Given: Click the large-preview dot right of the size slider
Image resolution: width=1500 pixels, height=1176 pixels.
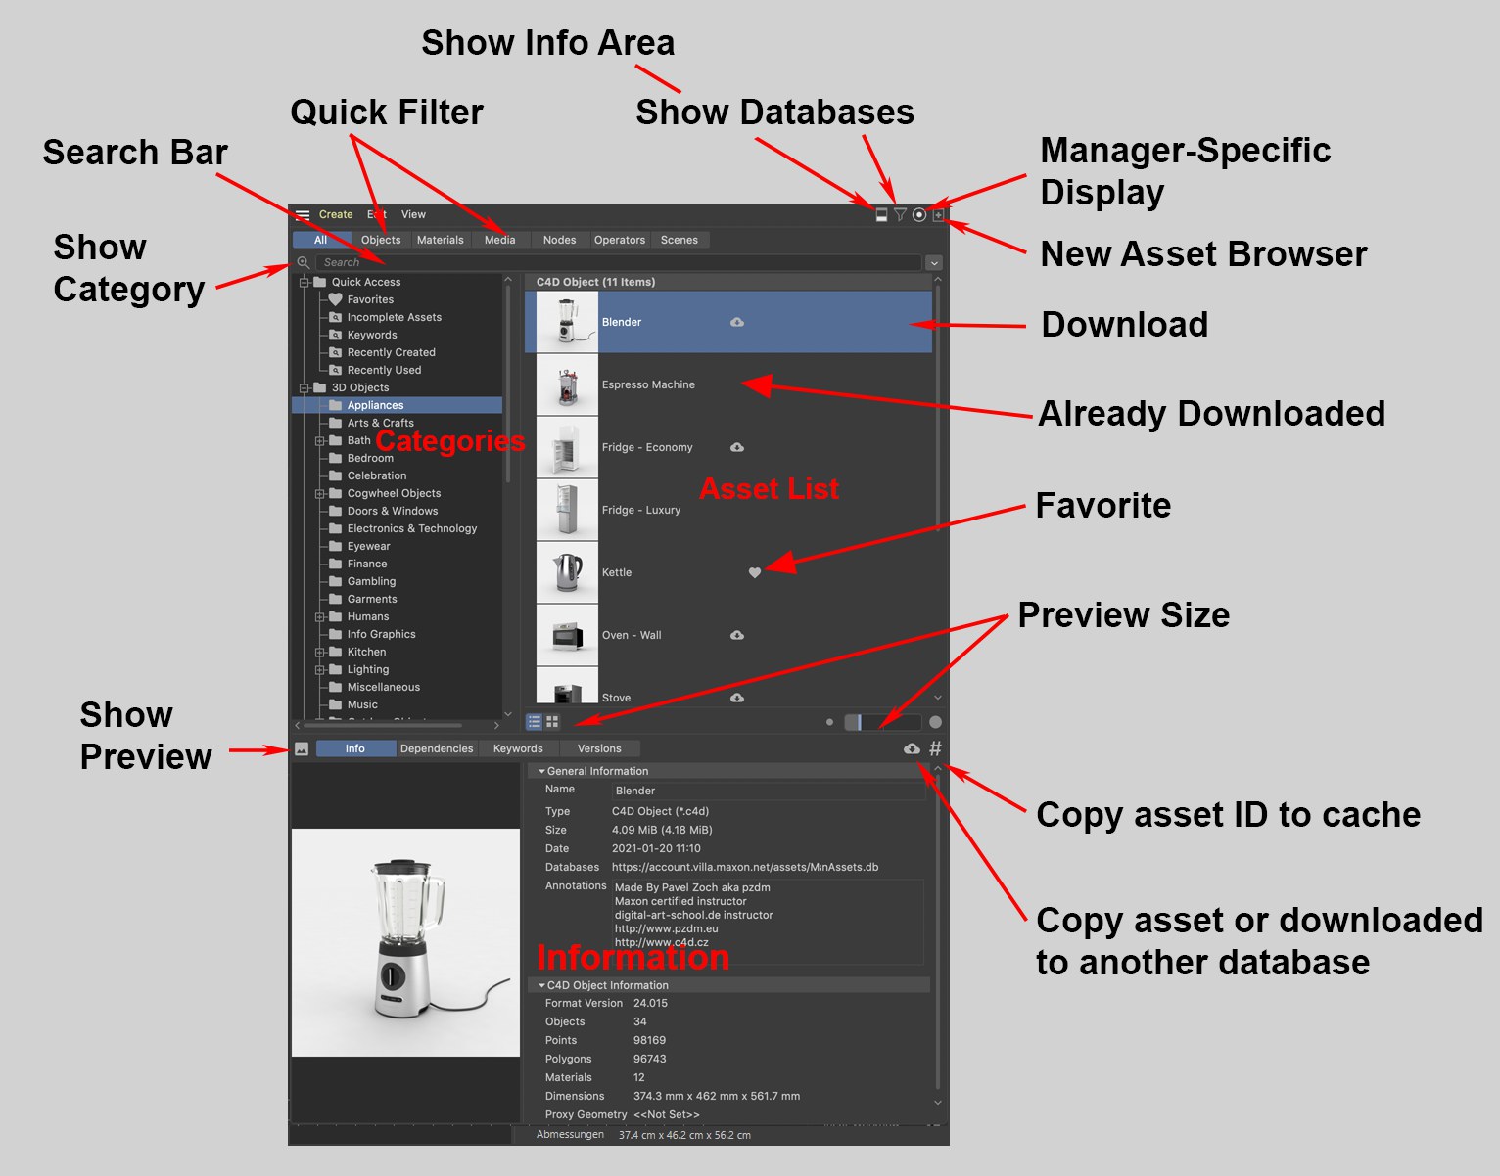Looking at the screenshot, I should click(935, 722).
